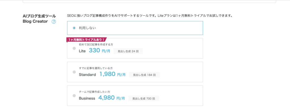Screen dimensions: 290x111
Task: Click the 見出し生成 24 回 badge
Action: pos(128,51)
